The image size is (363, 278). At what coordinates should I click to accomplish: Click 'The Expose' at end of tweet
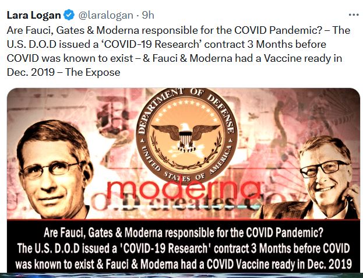(93, 72)
